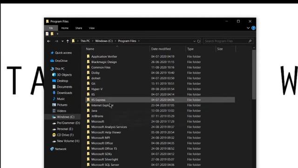The width and height of the screenshot is (298, 168).
Task: Open the View ribbon tab
Action: 92,28
